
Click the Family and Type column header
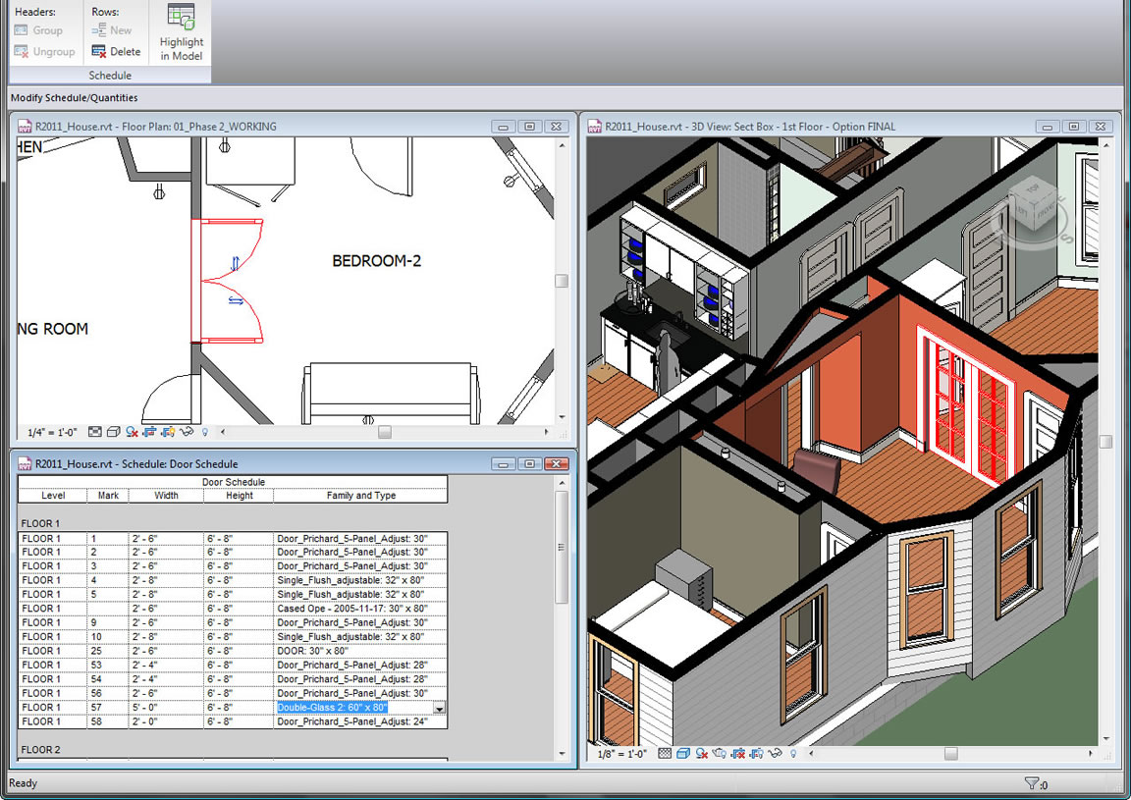point(360,496)
